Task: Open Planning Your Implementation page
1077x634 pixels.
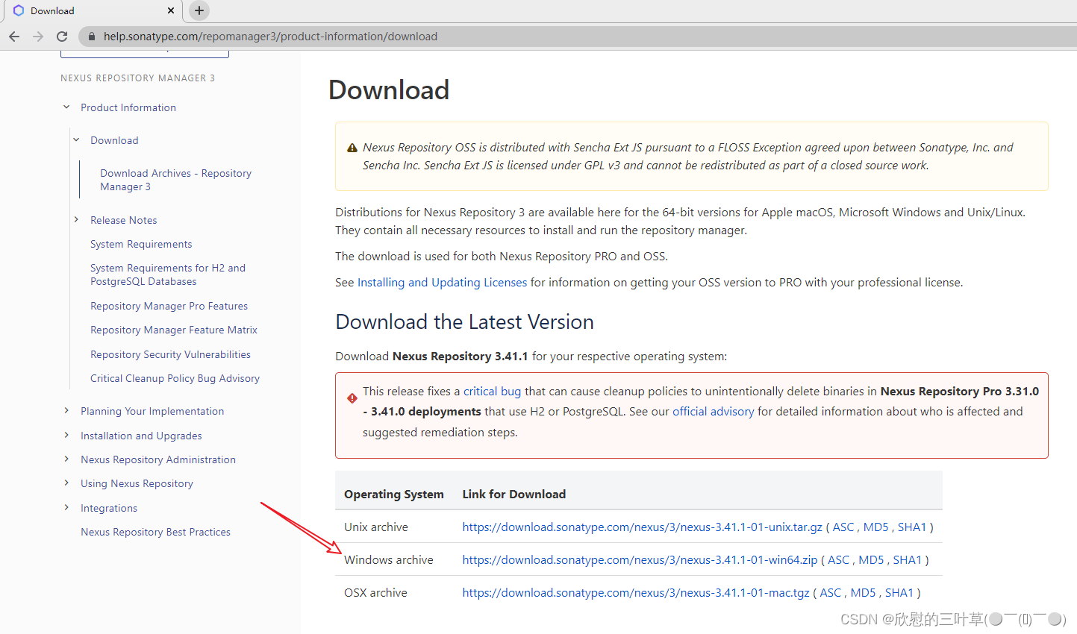Action: tap(152, 411)
